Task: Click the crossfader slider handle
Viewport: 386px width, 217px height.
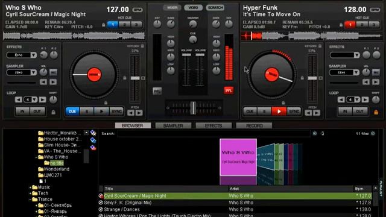Action: coord(194,108)
